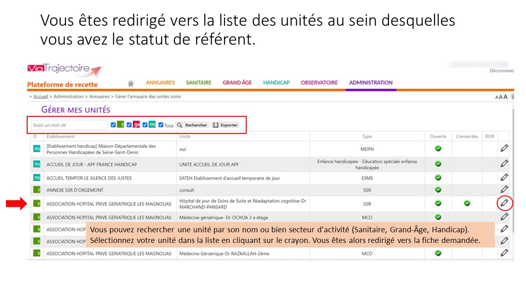Edit the UNITE ACCUEIL DE JOUR APF unit
Screen dimensions: 526x296
click(504, 164)
